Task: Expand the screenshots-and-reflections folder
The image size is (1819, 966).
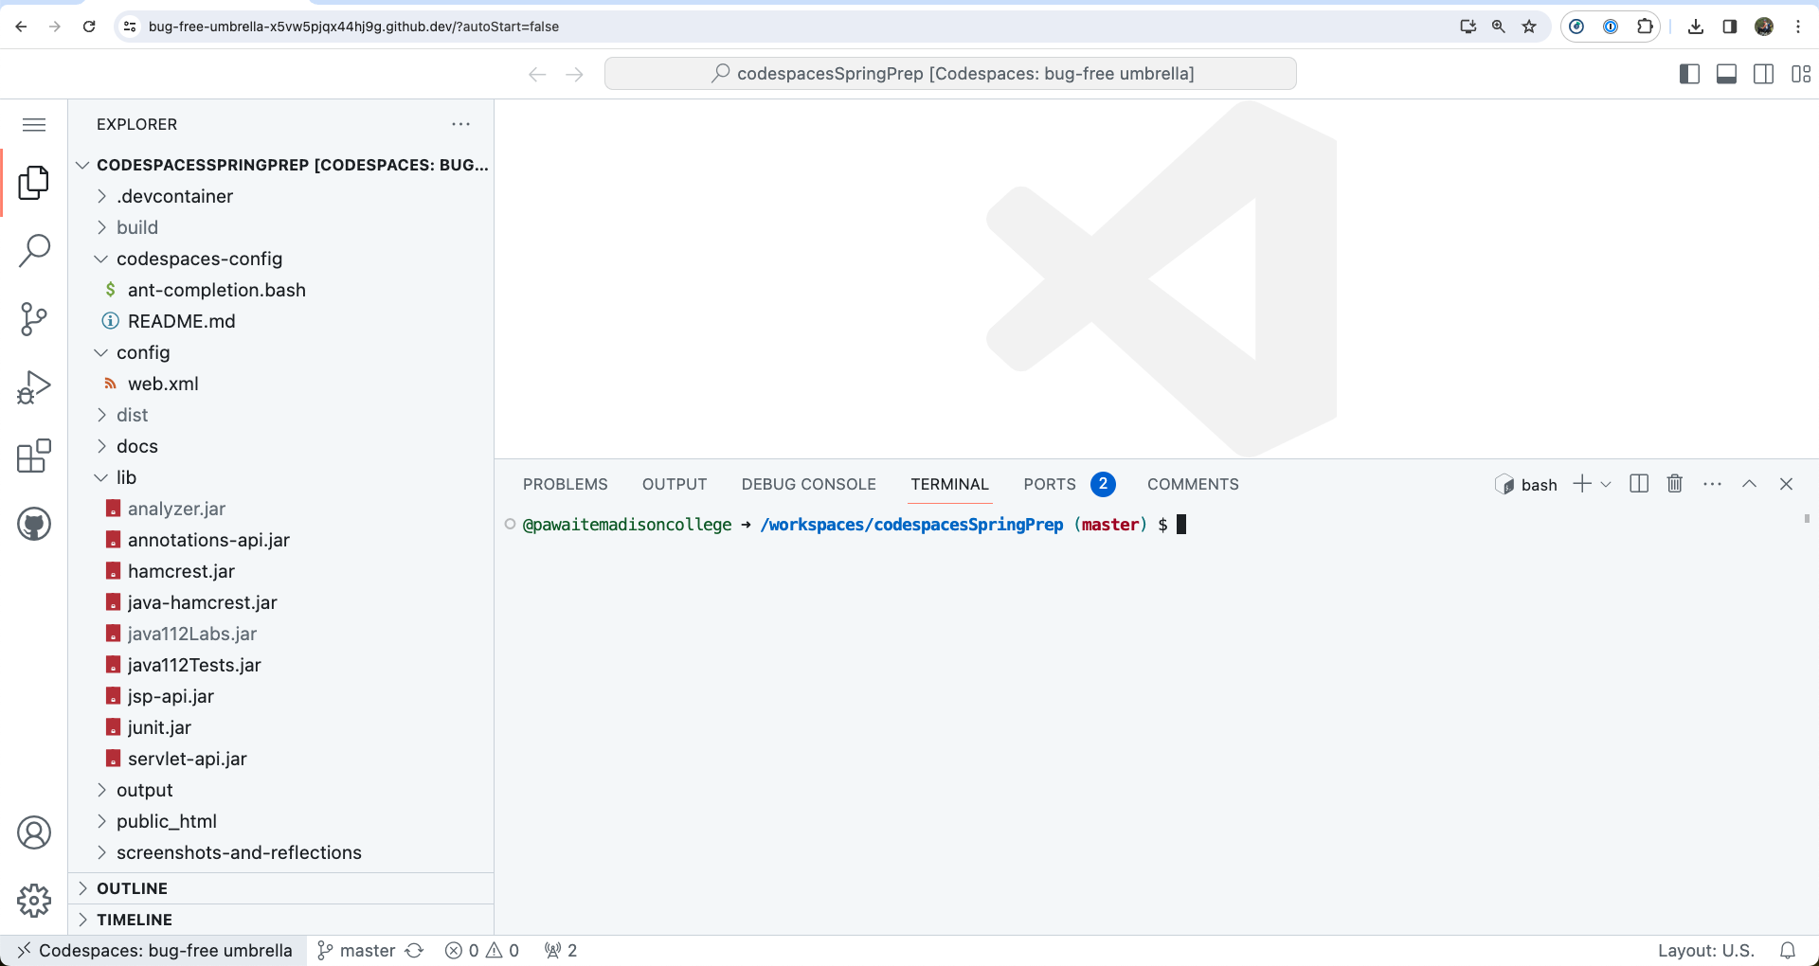Action: [281, 852]
